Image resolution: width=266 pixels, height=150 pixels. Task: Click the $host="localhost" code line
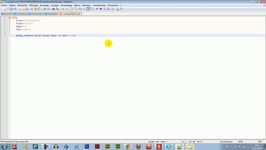click(x=28, y=20)
